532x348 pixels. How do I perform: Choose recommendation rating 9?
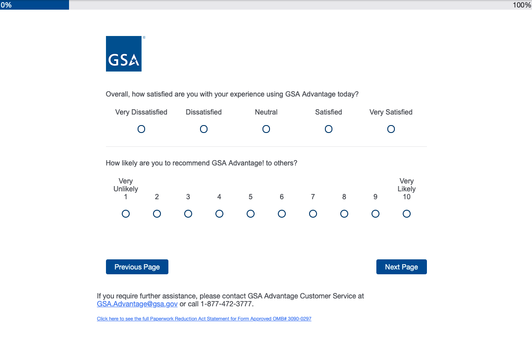[375, 214]
